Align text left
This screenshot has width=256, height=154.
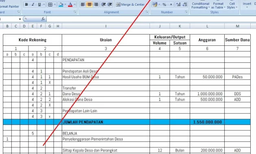click(83, 4)
